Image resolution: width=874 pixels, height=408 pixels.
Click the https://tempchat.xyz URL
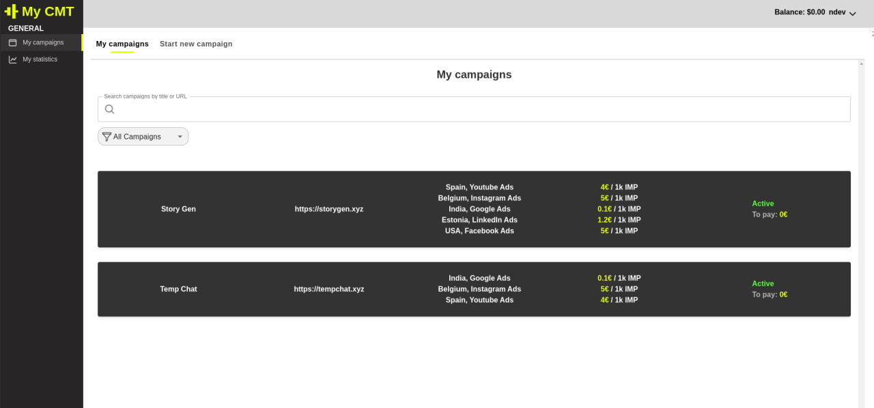click(x=329, y=288)
